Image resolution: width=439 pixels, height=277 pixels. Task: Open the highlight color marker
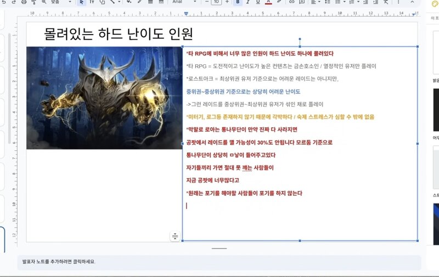(x=279, y=2)
